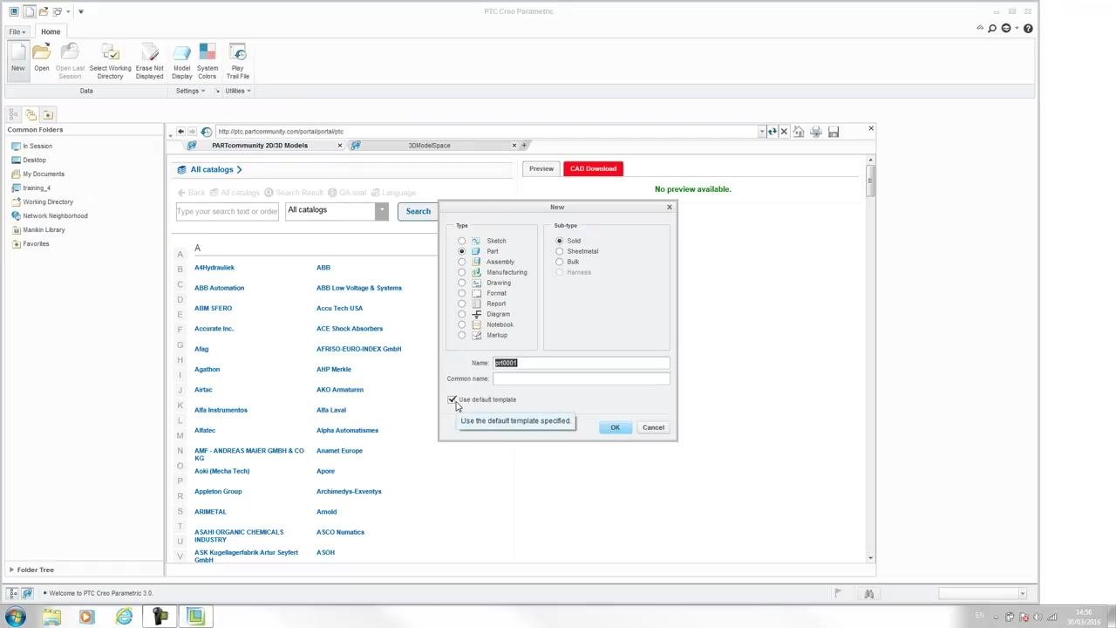Switch to 3DModelSpace browser tab
The height and width of the screenshot is (628, 1116).
429,146
